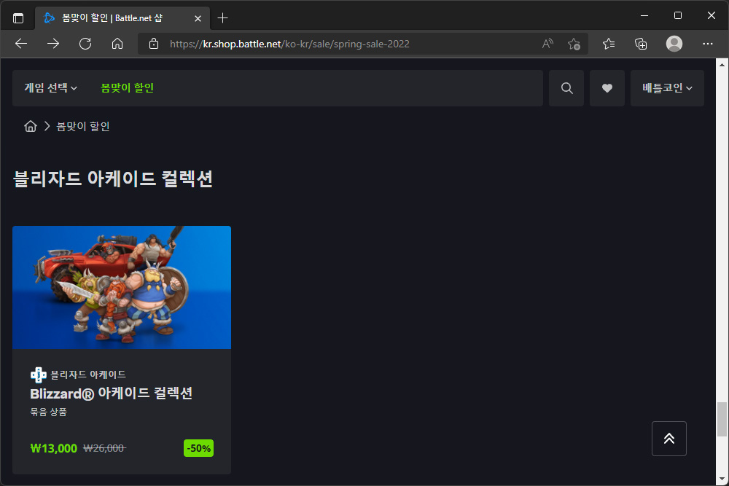Click the 봄맞이 할인 breadcrumb text

tap(83, 126)
